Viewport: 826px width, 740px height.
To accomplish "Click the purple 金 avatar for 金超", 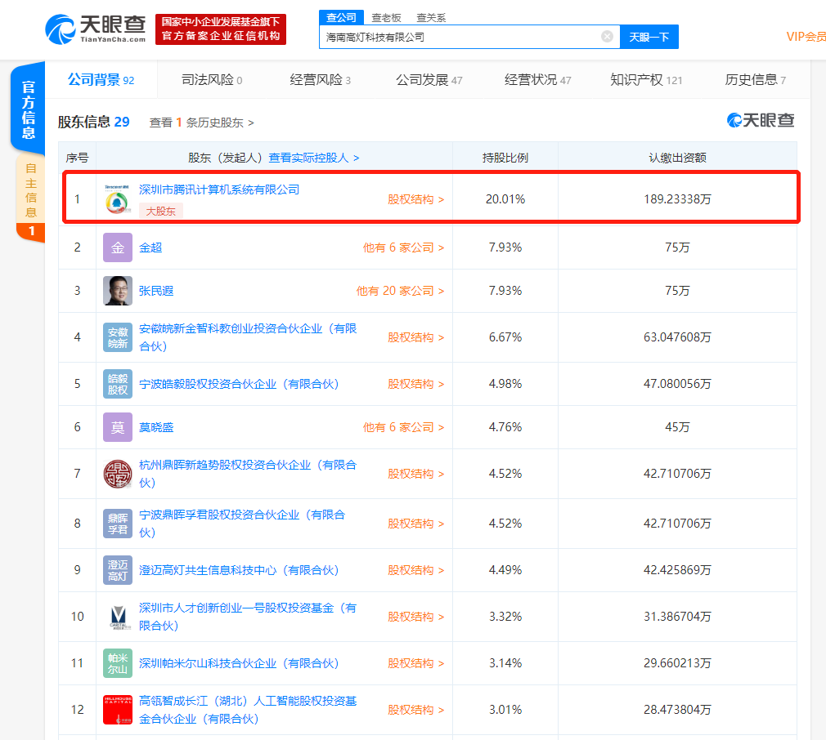I will 118,247.
